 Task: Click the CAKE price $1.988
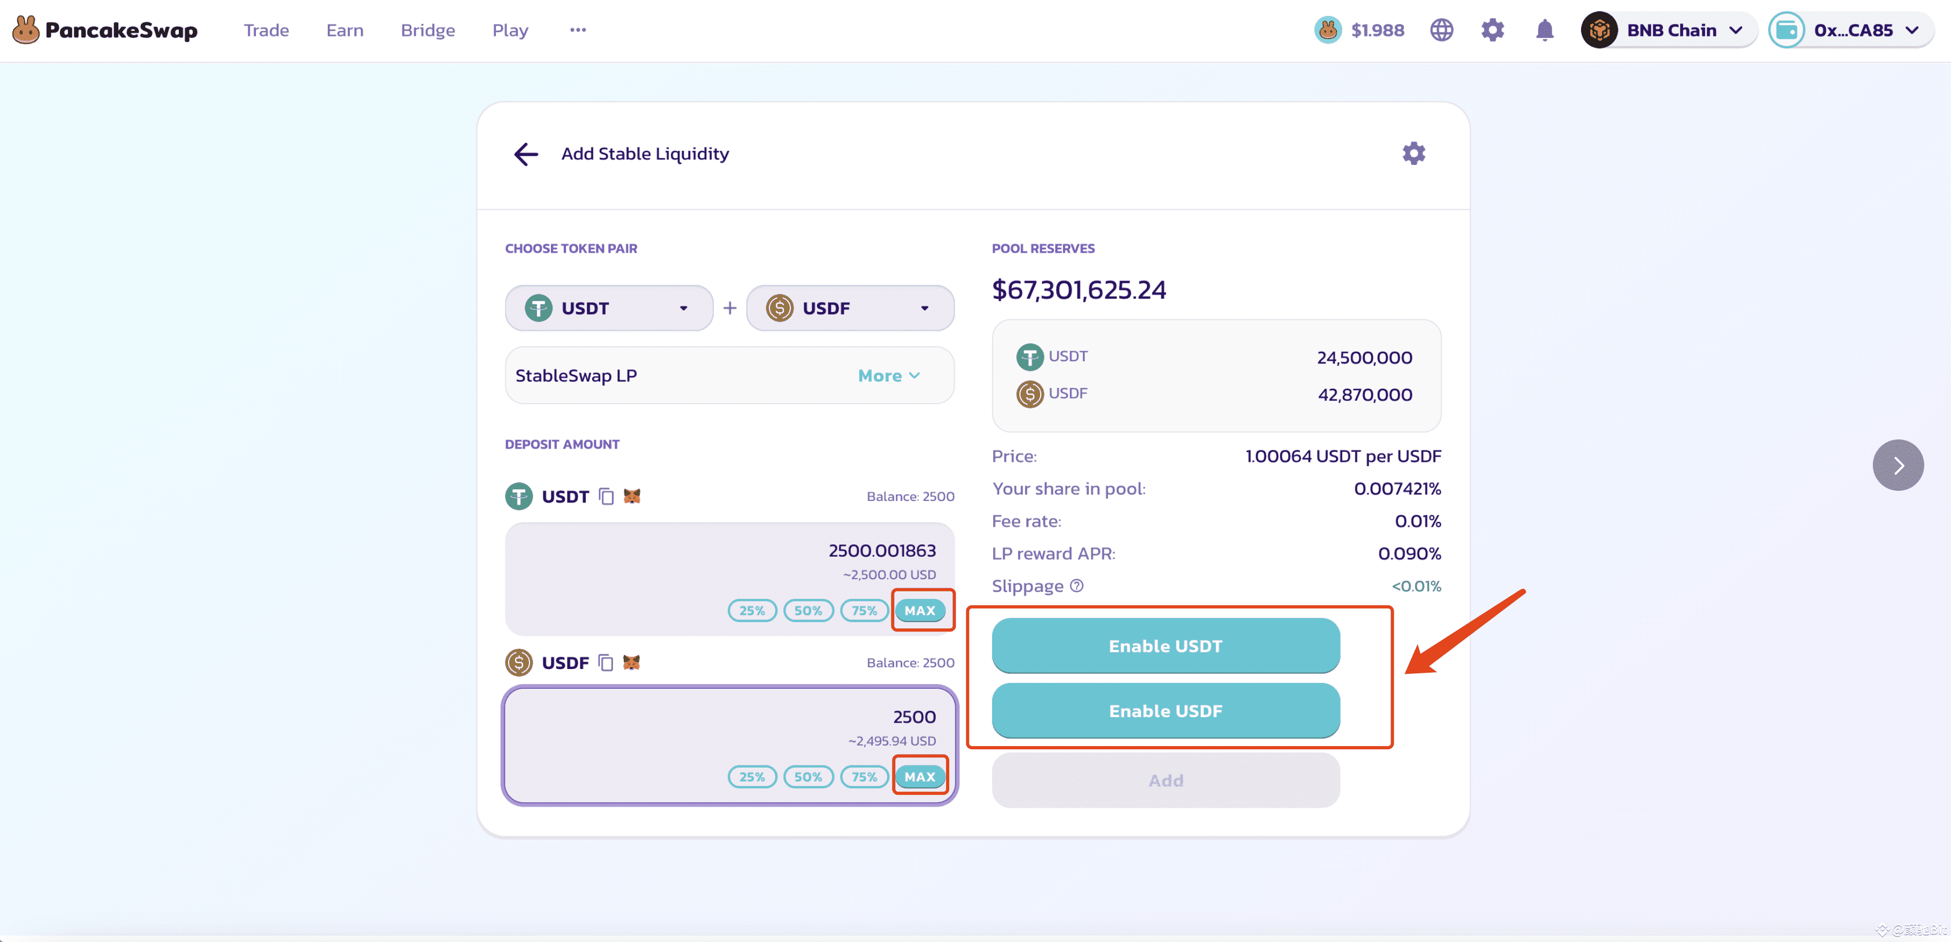pos(1377,31)
